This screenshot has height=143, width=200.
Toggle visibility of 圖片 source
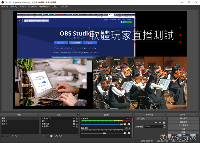pos(74,121)
